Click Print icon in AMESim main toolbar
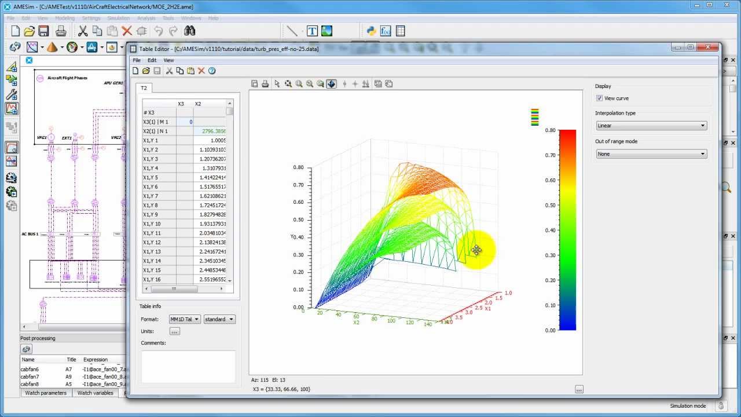741x417 pixels. 61,31
